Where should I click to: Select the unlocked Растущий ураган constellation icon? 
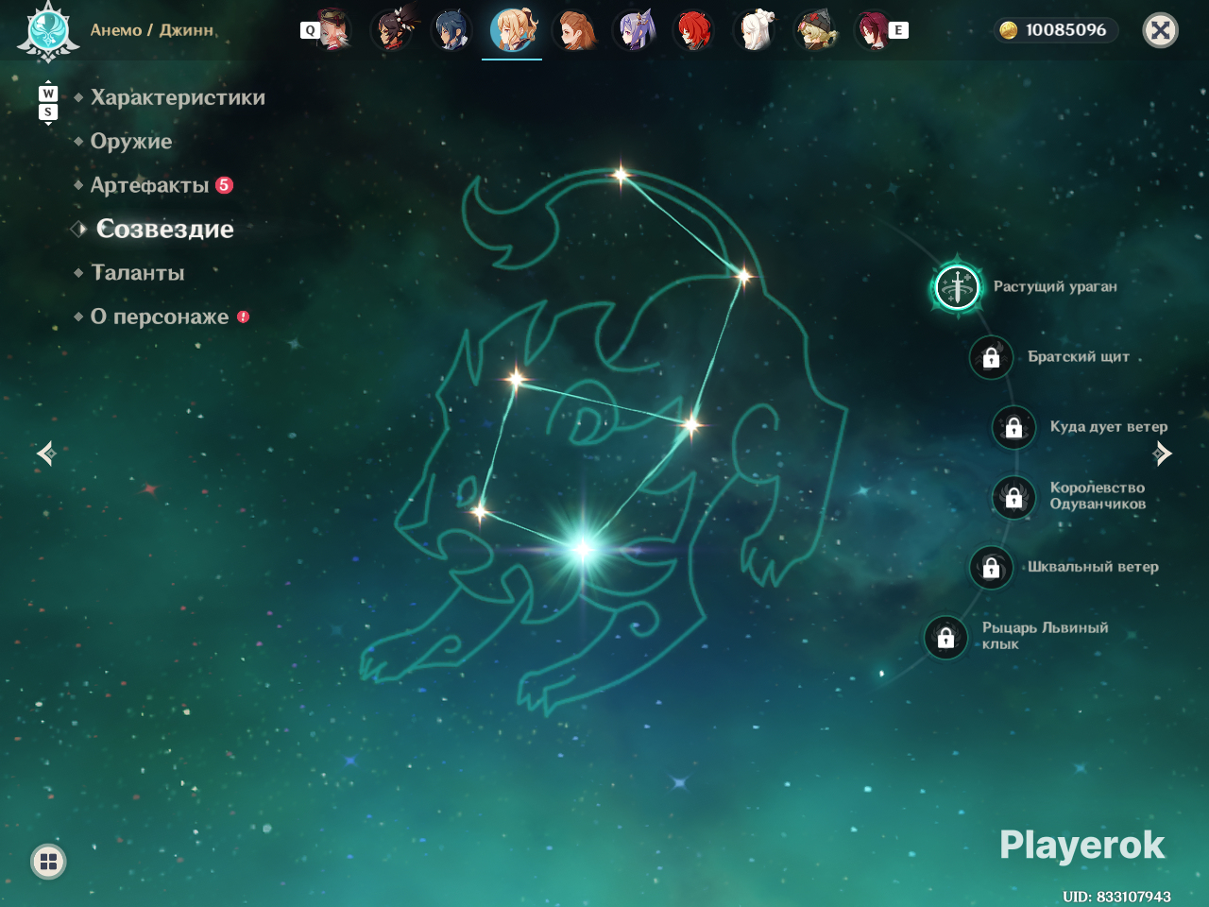[x=957, y=286]
